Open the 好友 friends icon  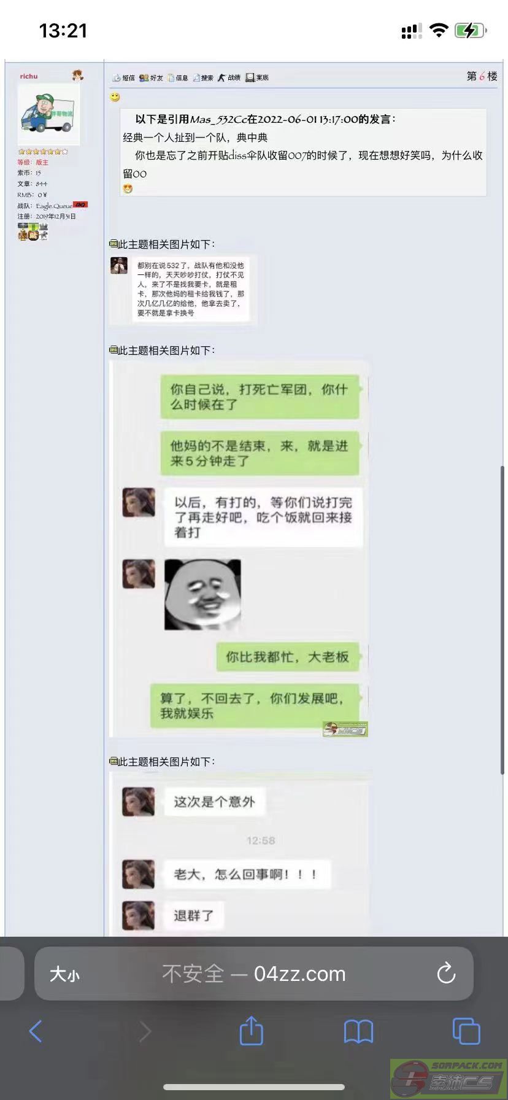(151, 78)
